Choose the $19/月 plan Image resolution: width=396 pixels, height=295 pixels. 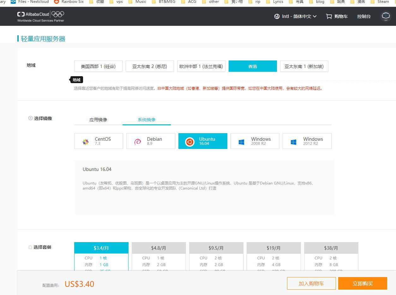(x=274, y=248)
